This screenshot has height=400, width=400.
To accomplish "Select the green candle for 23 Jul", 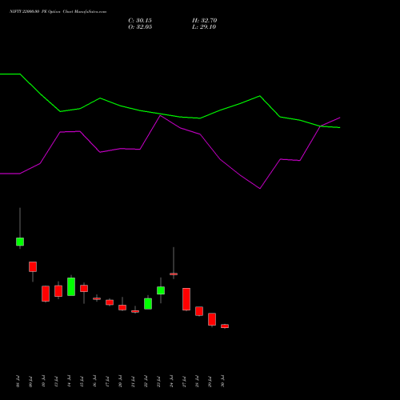I will pyautogui.click(x=161, y=290).
